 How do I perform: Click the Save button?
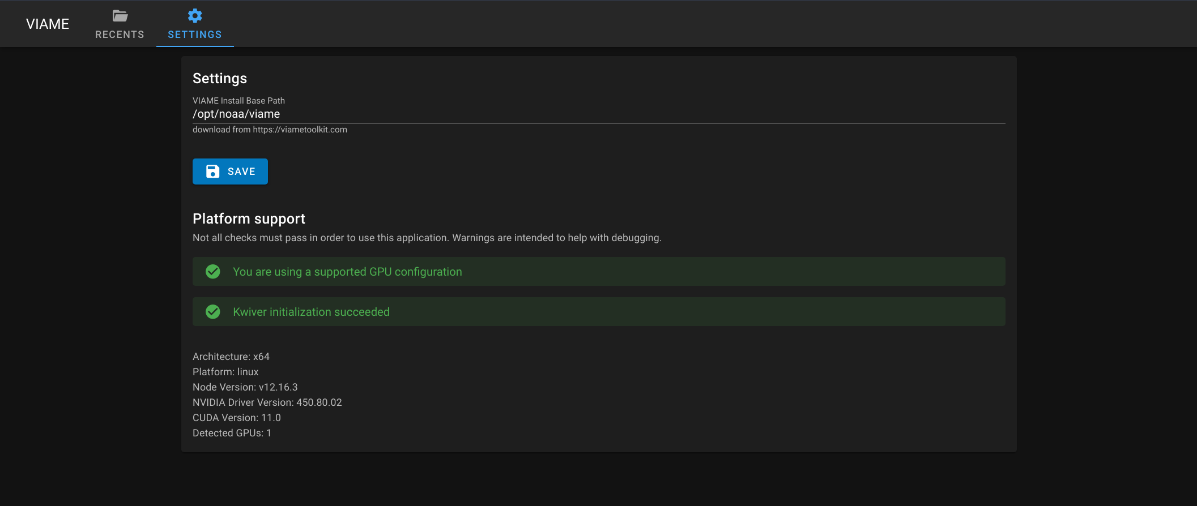pyautogui.click(x=230, y=171)
